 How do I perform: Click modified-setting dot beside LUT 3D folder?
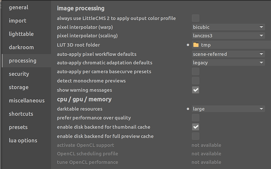click(x=189, y=45)
